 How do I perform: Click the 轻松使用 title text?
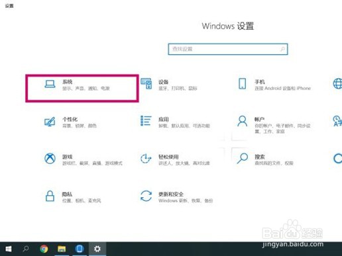pyautogui.click(x=168, y=157)
